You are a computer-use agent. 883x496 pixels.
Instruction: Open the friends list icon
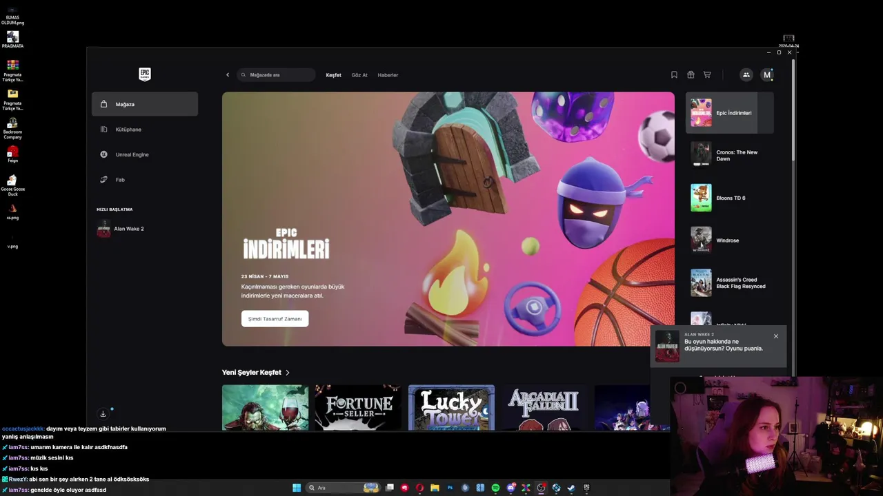[746, 74]
